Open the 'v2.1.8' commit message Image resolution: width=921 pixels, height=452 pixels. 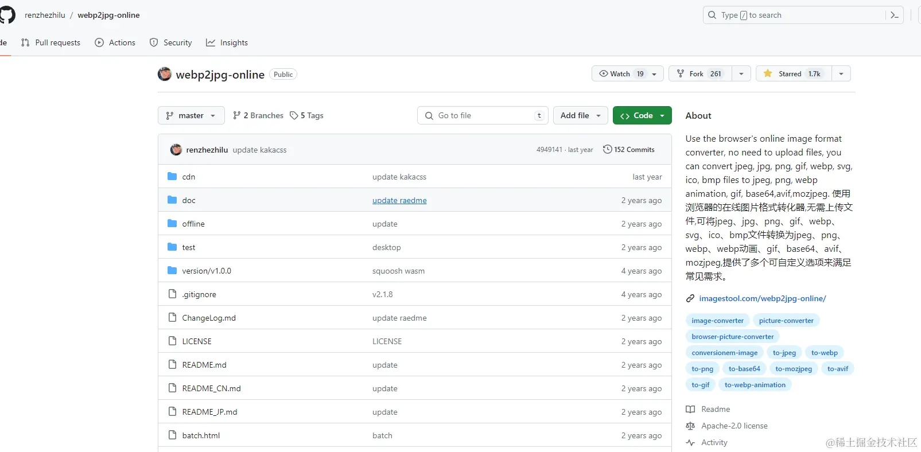382,294
